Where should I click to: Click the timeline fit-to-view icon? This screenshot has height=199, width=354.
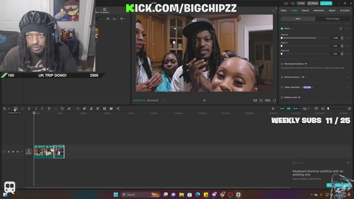[316, 109]
